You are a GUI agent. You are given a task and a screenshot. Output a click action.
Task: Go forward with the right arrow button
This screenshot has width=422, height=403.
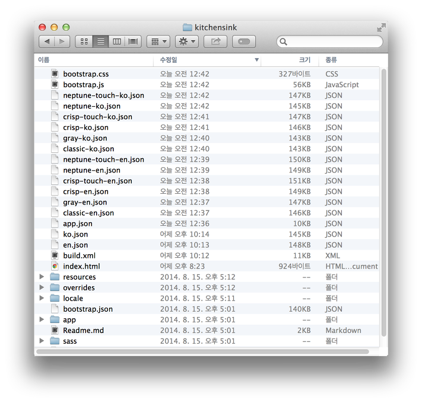point(62,41)
